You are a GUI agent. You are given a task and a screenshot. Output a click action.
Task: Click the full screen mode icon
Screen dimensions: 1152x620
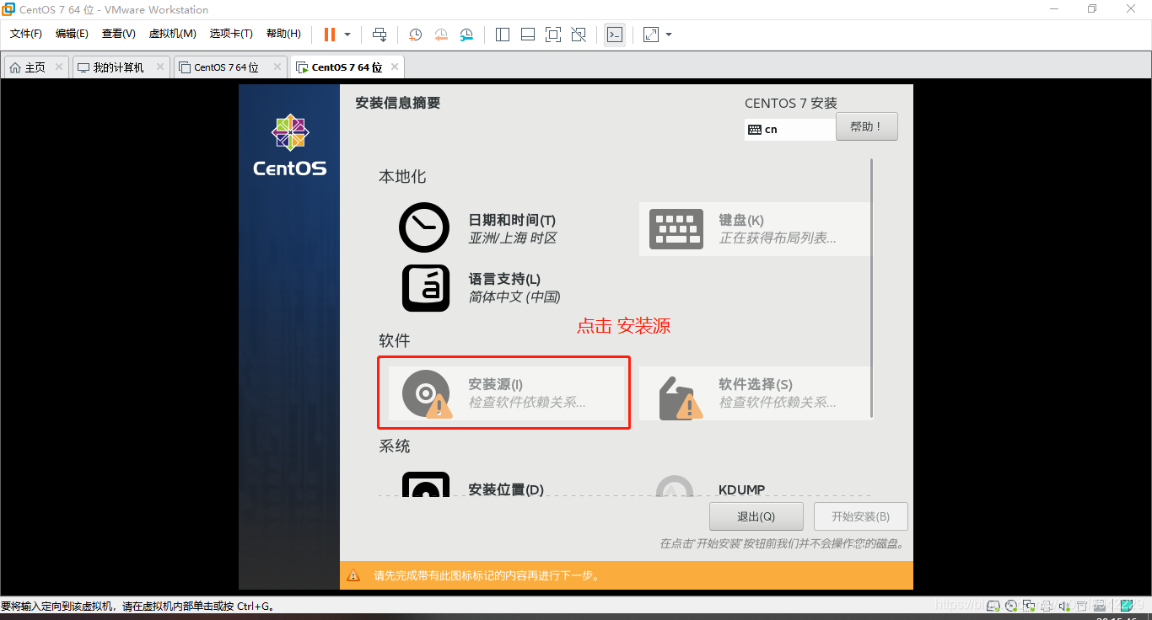(x=553, y=35)
